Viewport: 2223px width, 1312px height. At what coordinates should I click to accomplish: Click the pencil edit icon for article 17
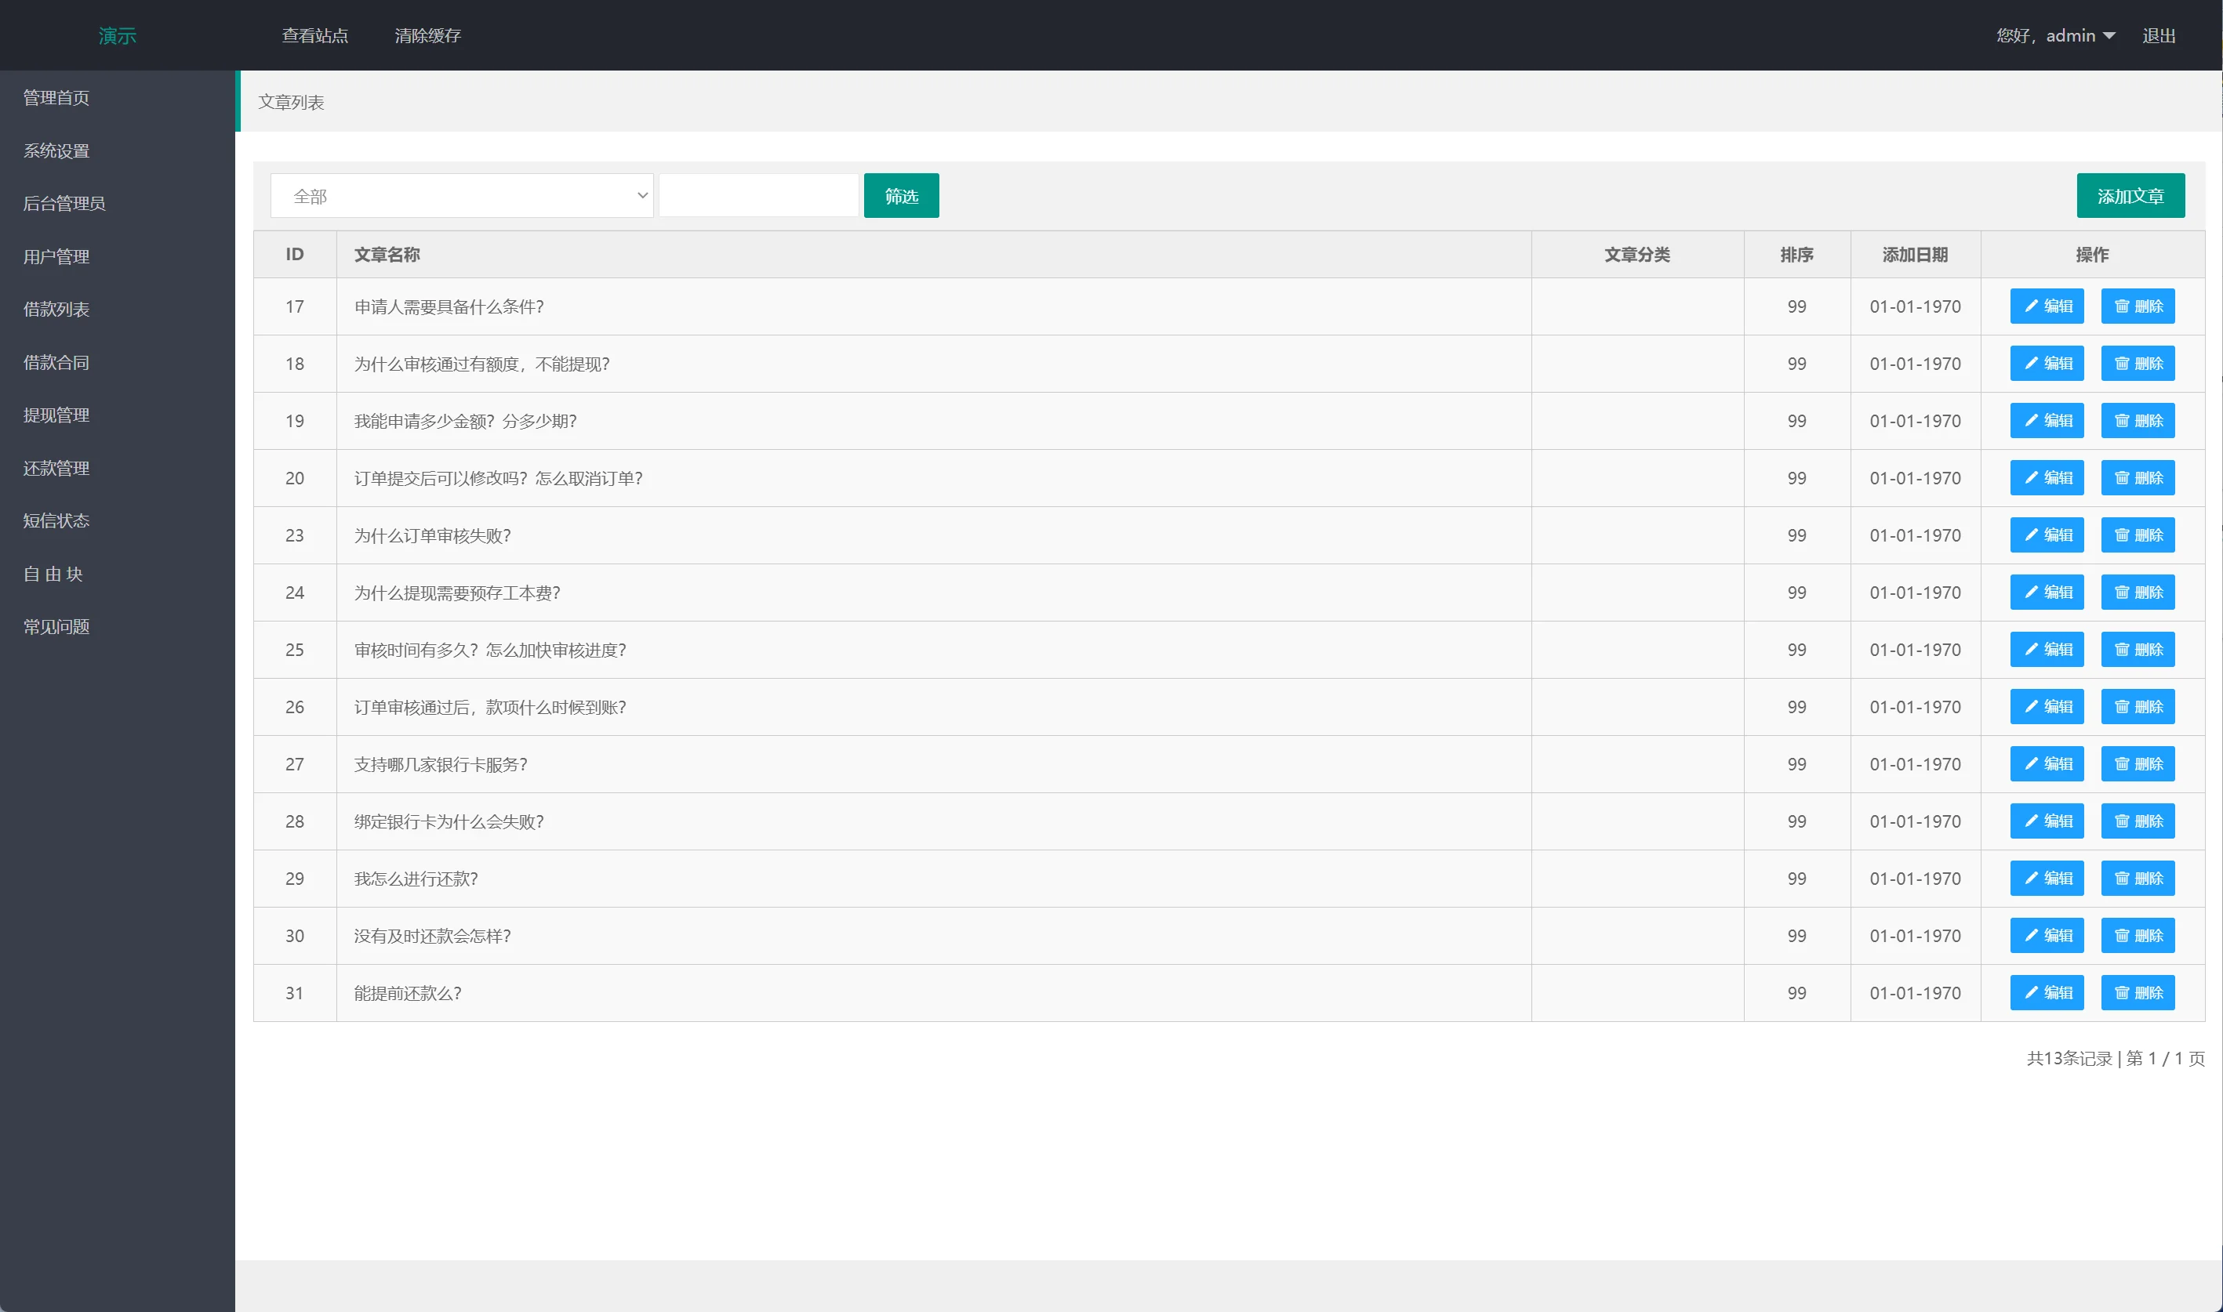pyautogui.click(x=2031, y=306)
